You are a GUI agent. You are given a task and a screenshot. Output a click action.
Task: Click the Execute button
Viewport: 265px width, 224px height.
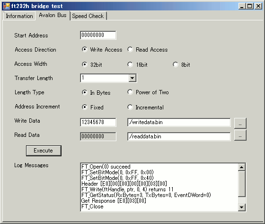coord(44,151)
